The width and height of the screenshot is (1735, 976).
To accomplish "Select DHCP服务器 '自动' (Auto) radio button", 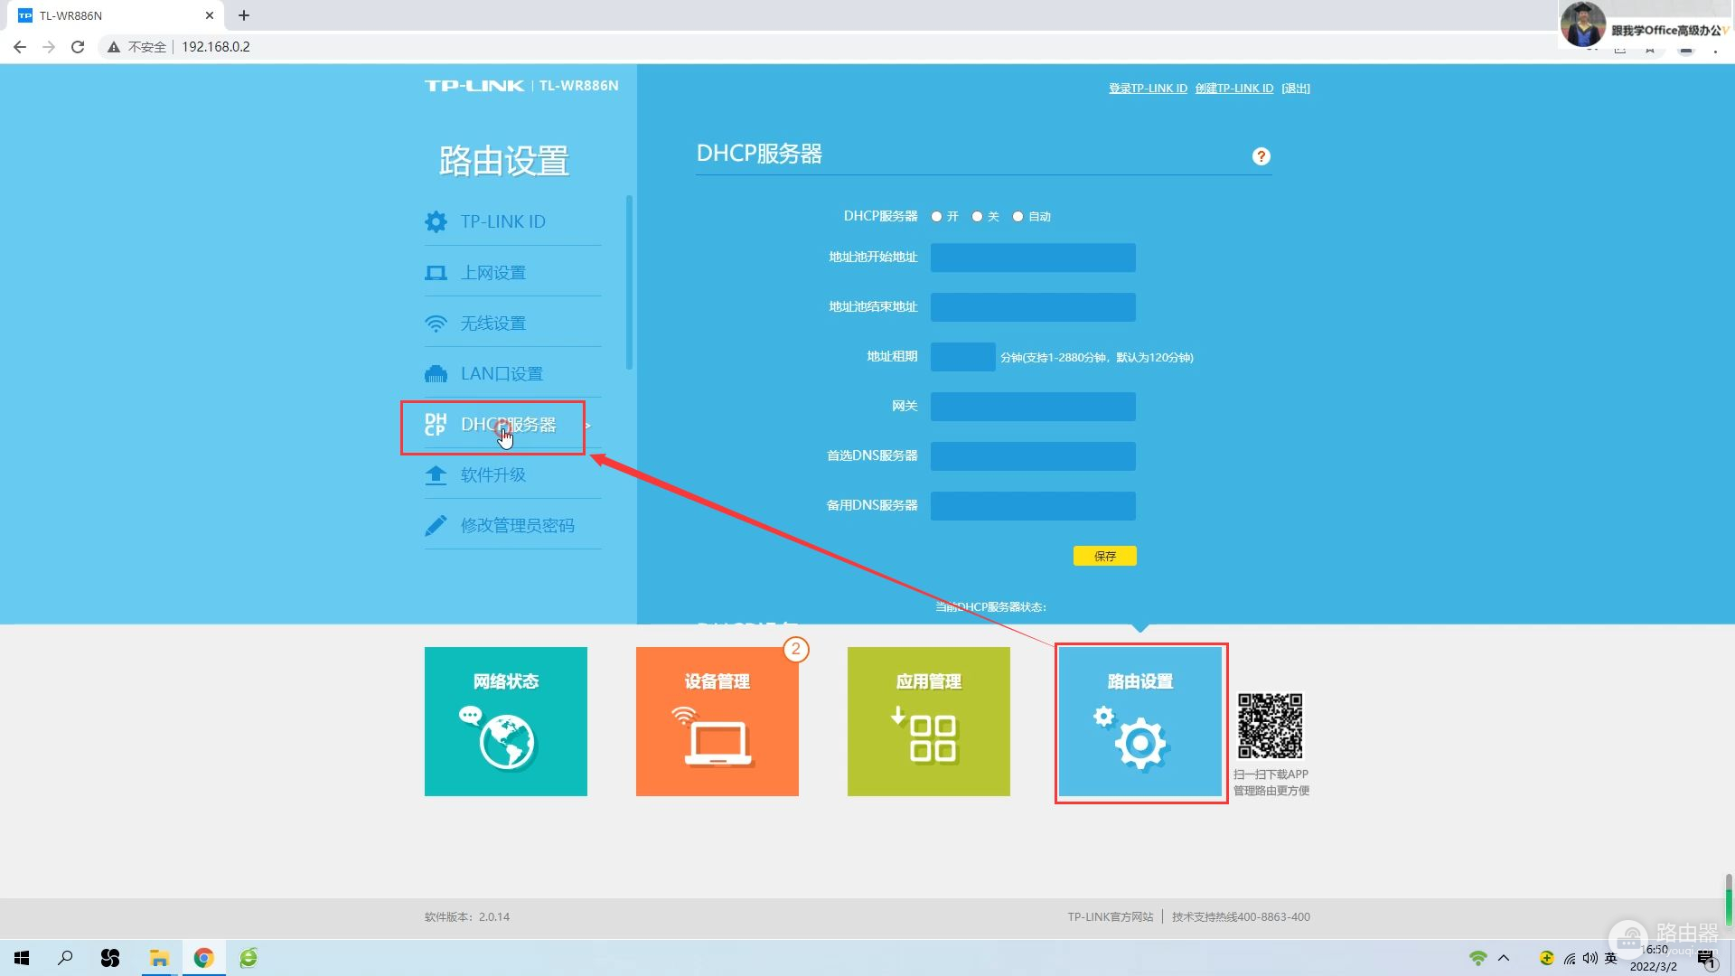I will 1018,216.
